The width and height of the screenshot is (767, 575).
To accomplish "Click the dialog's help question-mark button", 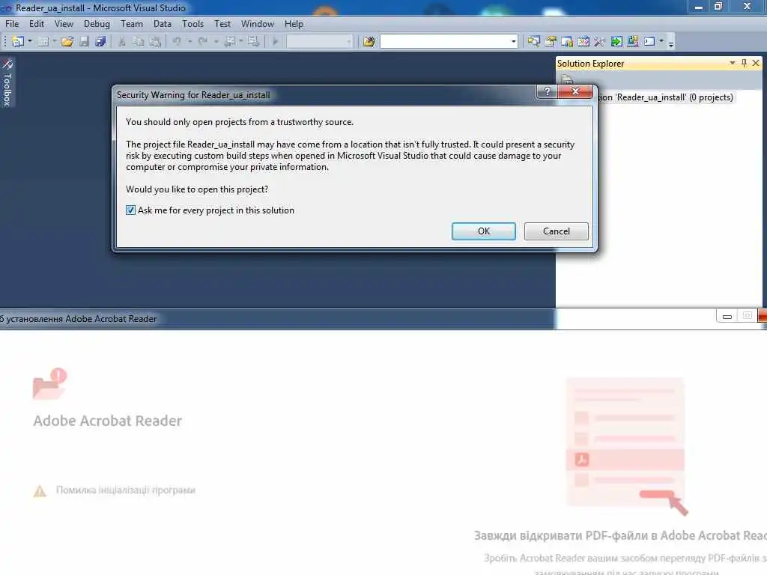I will (x=547, y=91).
